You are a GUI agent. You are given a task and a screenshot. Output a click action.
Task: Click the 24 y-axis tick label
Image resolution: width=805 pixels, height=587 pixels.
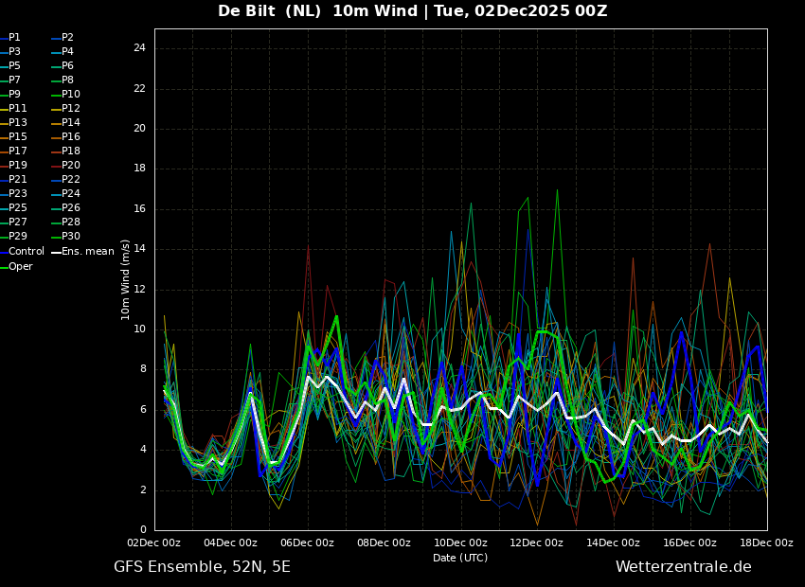click(139, 48)
